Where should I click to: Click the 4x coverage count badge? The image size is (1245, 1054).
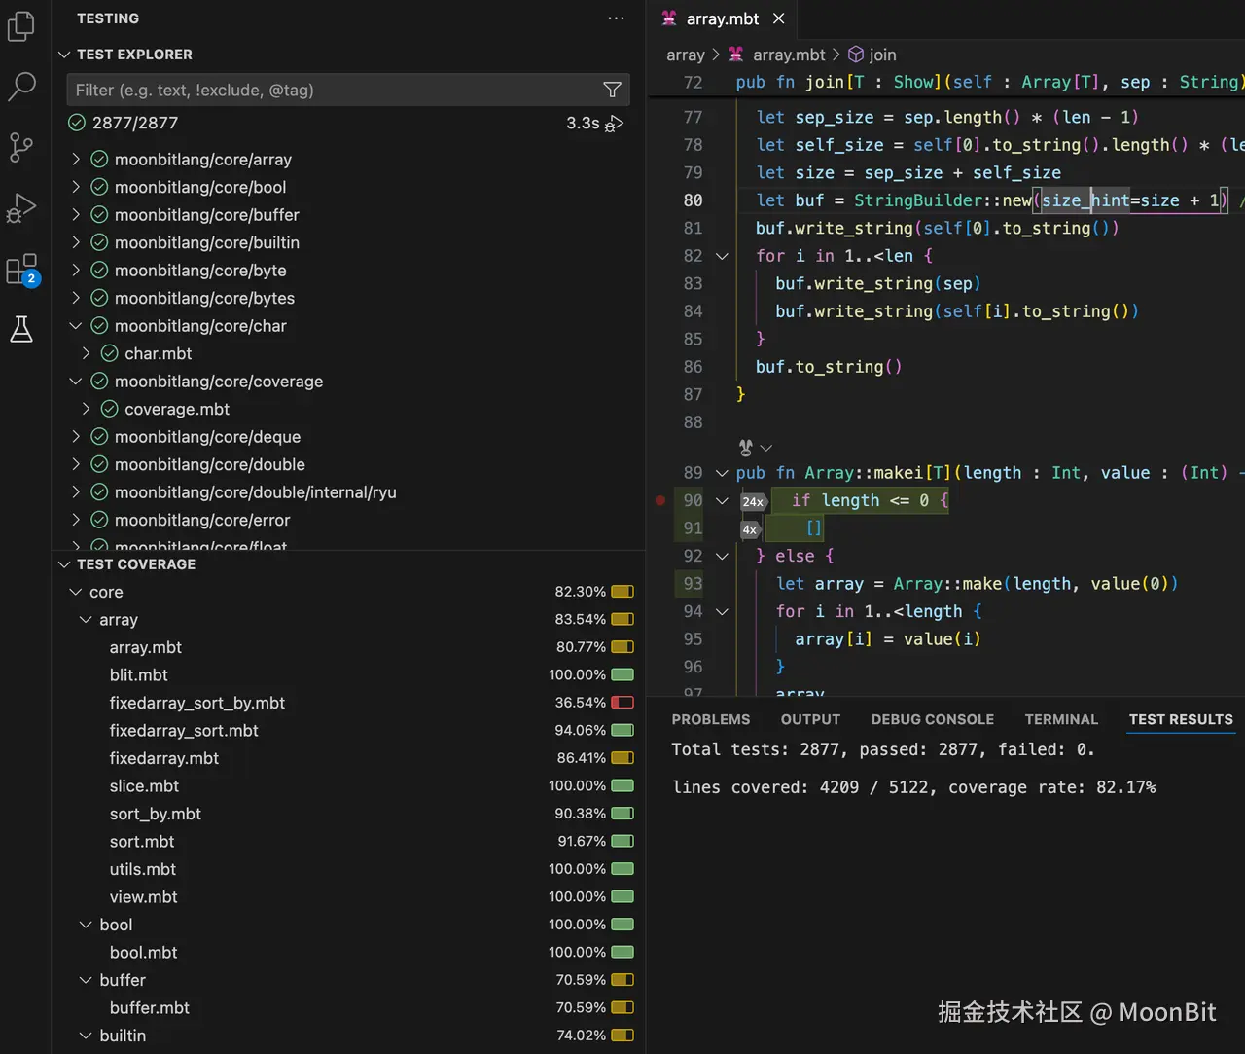coord(750,529)
